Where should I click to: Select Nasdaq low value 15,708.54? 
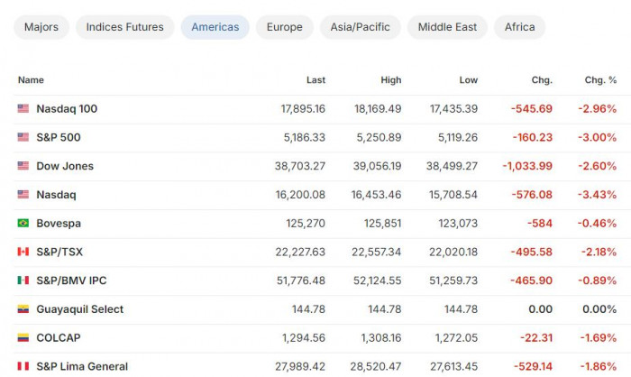tap(453, 195)
